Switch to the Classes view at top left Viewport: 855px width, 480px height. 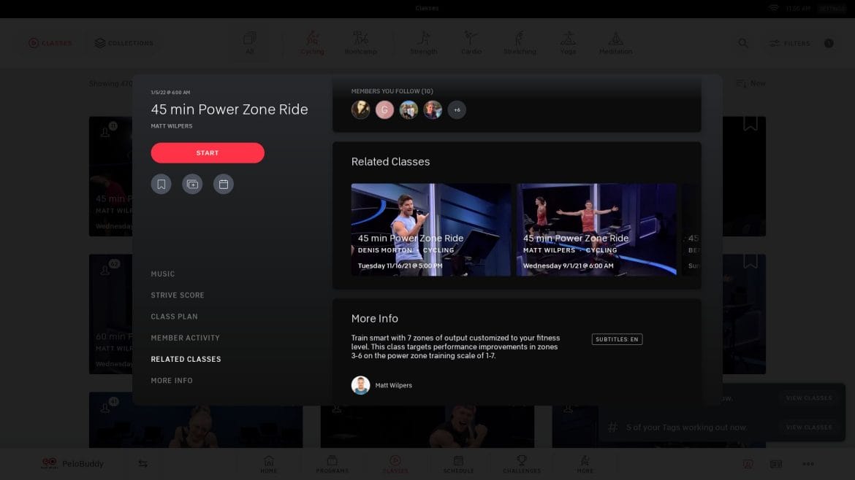point(50,43)
